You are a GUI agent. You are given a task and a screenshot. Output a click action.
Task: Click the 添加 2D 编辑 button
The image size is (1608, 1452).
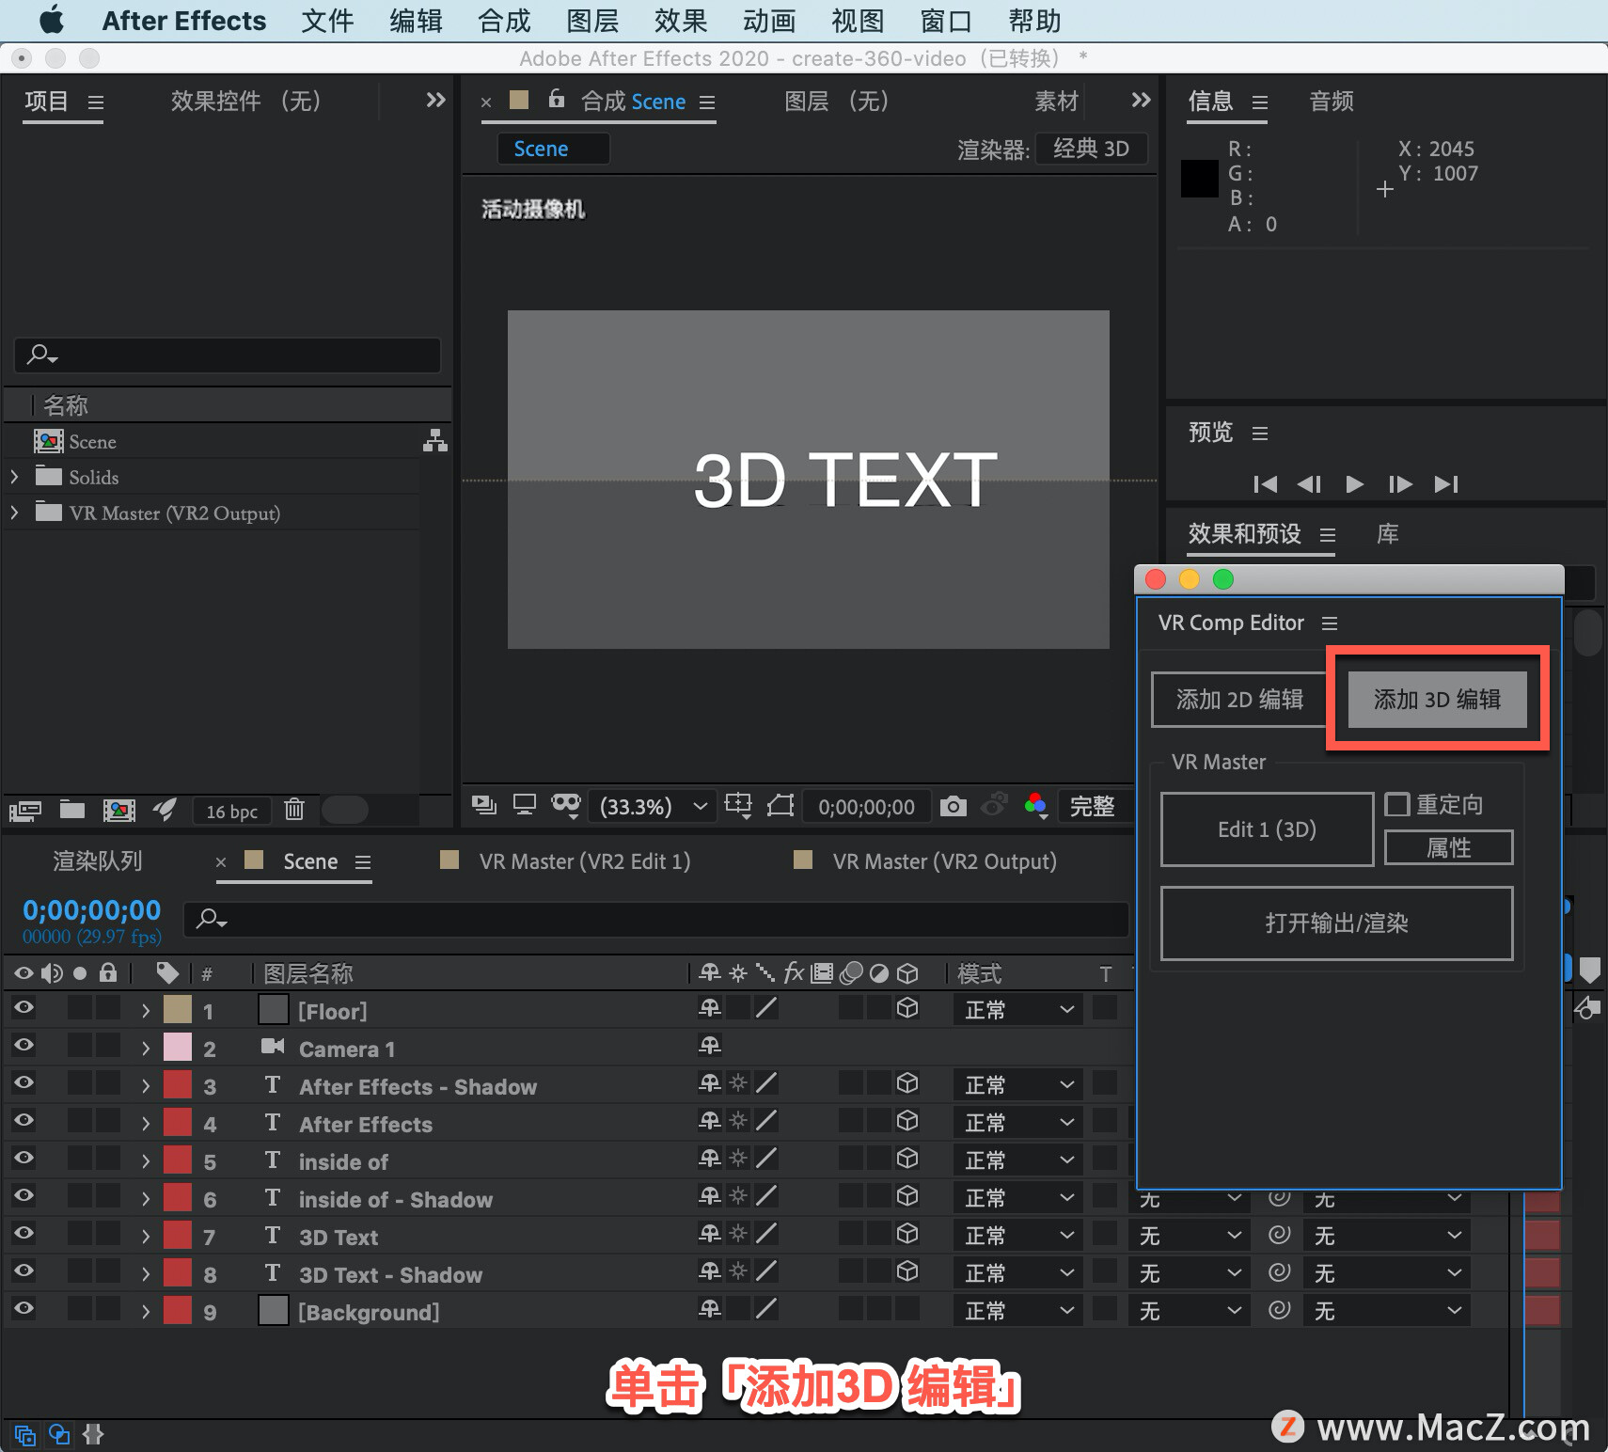click(x=1239, y=700)
